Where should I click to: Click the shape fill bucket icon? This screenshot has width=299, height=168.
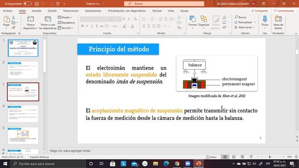[x=225, y=17]
